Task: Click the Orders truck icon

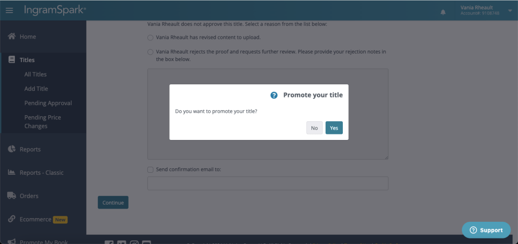Action: coord(12,196)
